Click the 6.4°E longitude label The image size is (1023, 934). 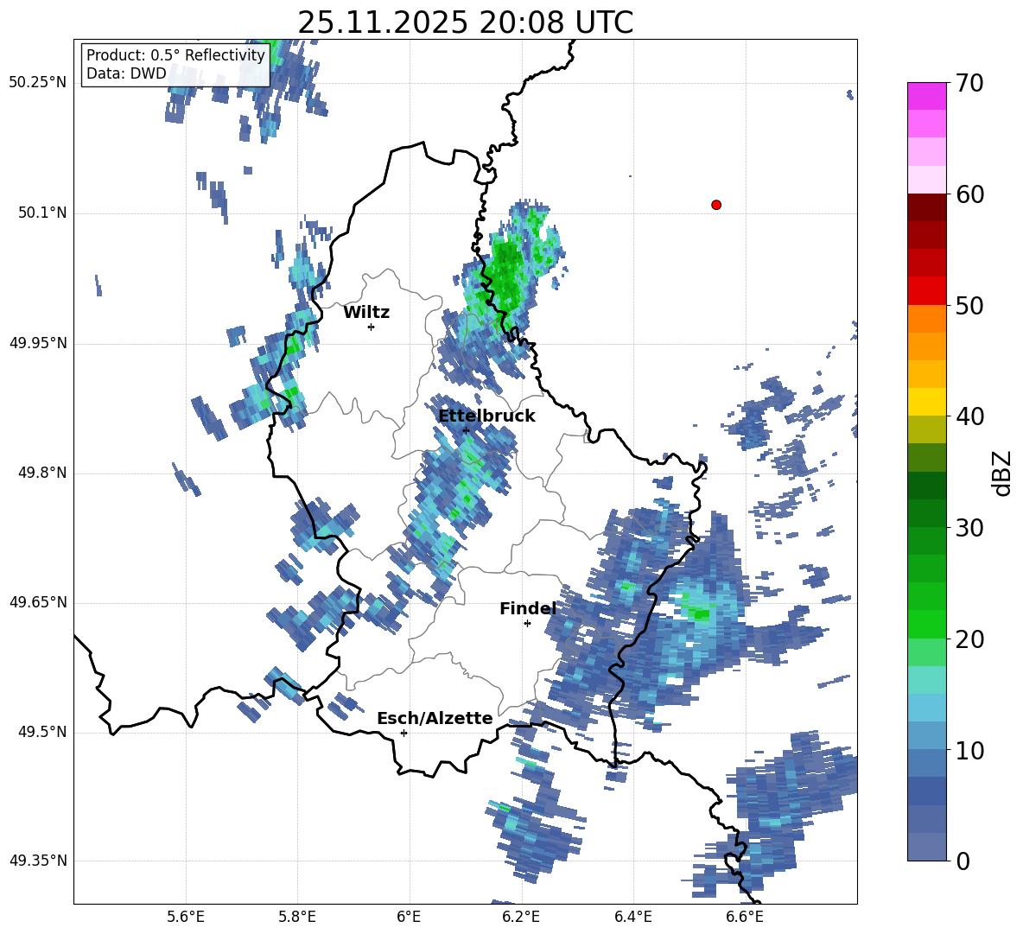point(632,918)
